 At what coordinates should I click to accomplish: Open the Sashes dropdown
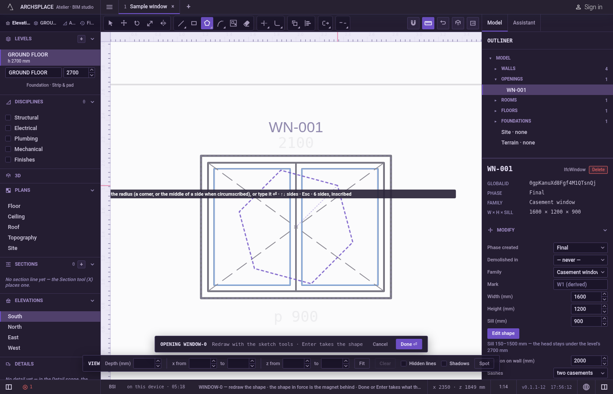(581, 373)
